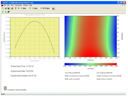Click the yellow key help icon

pyautogui.click(x=16, y=8)
